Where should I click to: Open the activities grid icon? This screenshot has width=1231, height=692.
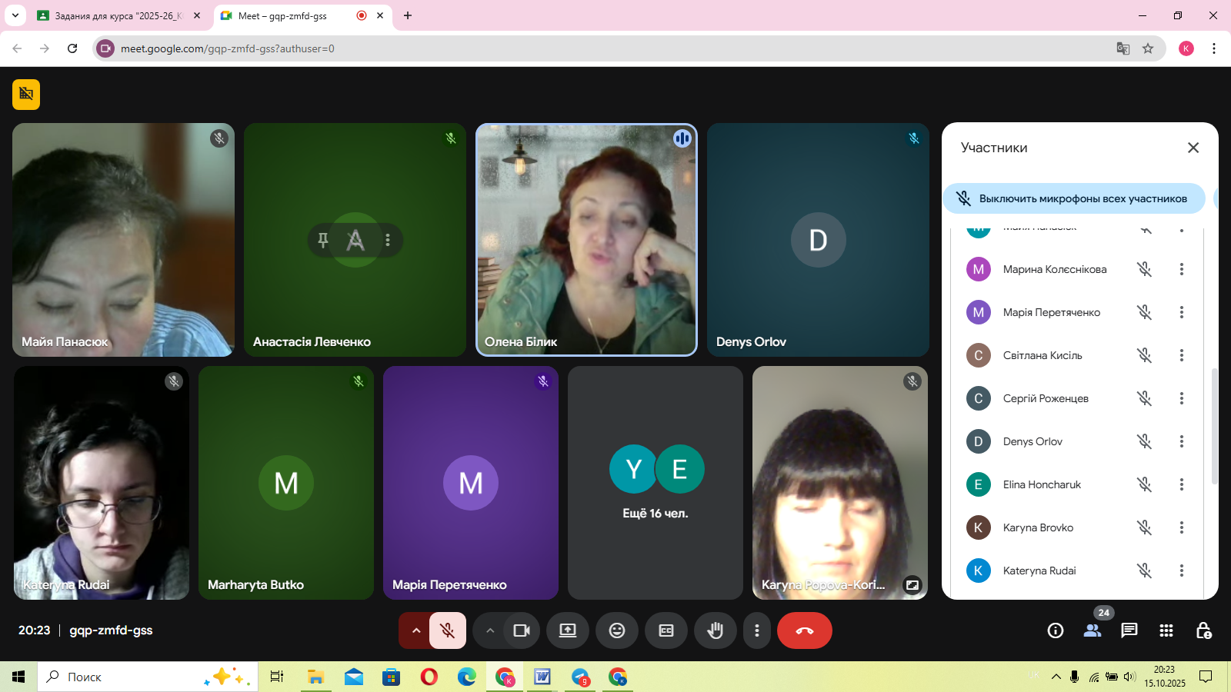pyautogui.click(x=1166, y=630)
